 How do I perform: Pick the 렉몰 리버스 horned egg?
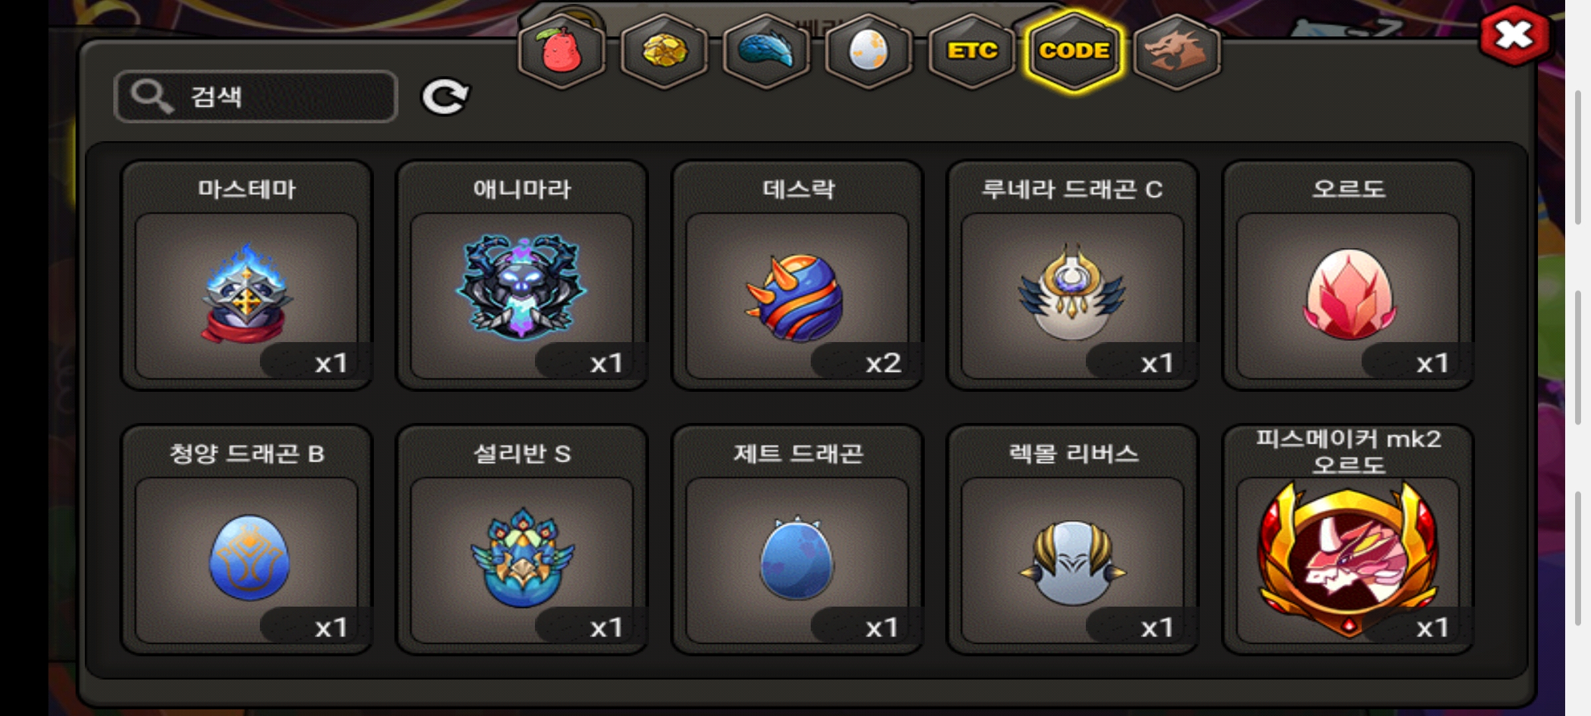coord(1073,540)
